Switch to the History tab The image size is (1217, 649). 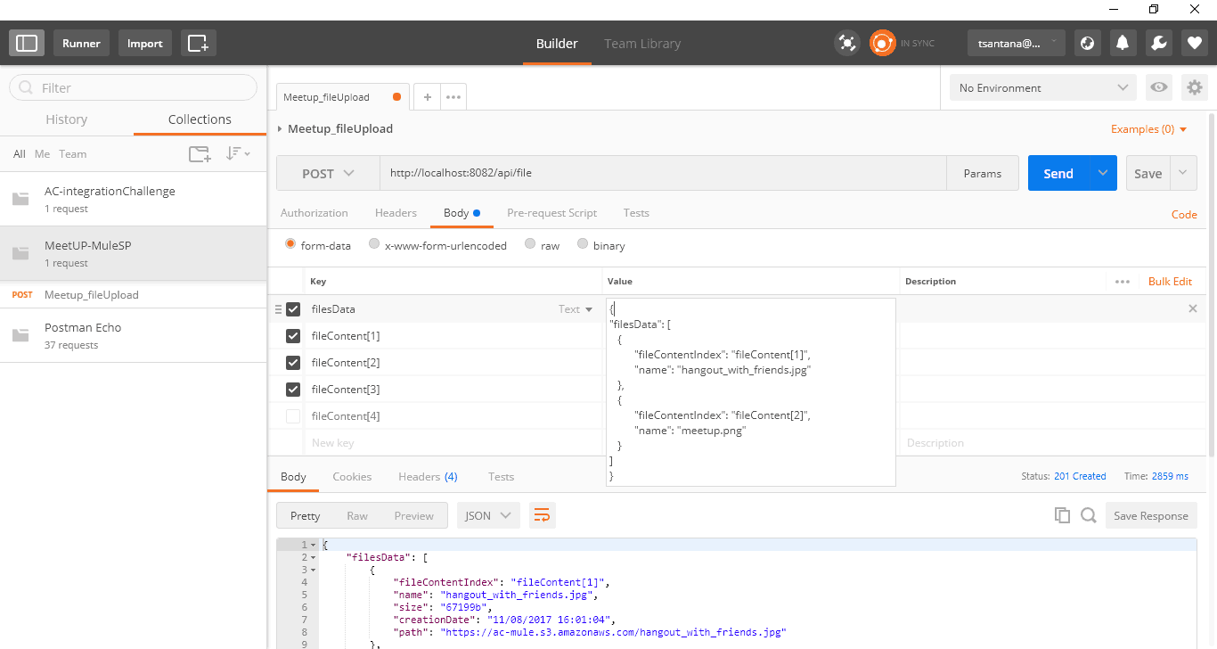pos(67,119)
